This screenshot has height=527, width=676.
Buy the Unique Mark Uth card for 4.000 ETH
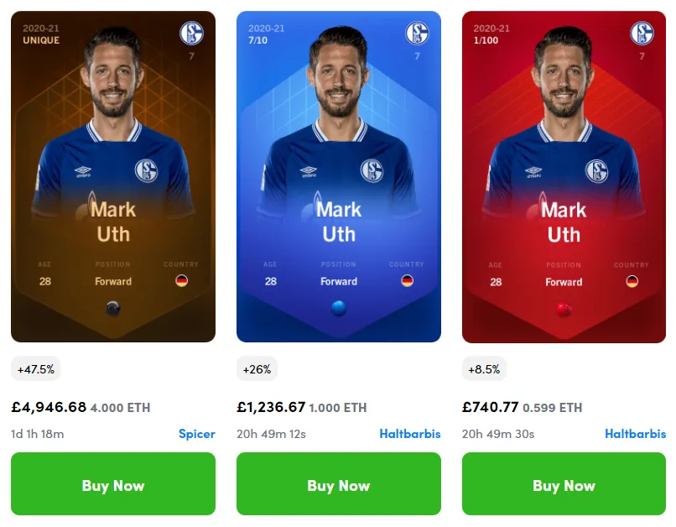point(113,484)
